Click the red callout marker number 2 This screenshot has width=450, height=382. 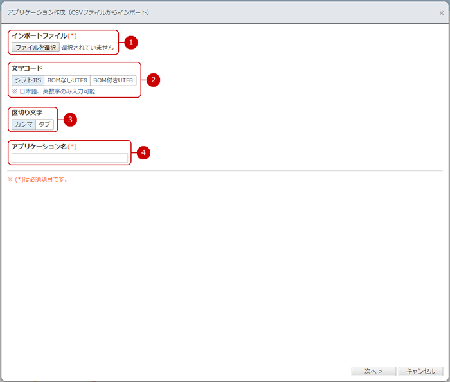(153, 80)
